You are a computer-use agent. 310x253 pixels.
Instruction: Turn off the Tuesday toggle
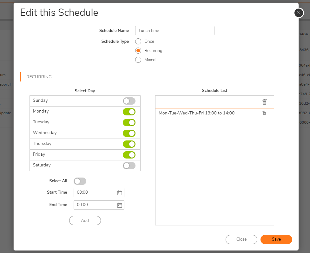[x=129, y=122]
